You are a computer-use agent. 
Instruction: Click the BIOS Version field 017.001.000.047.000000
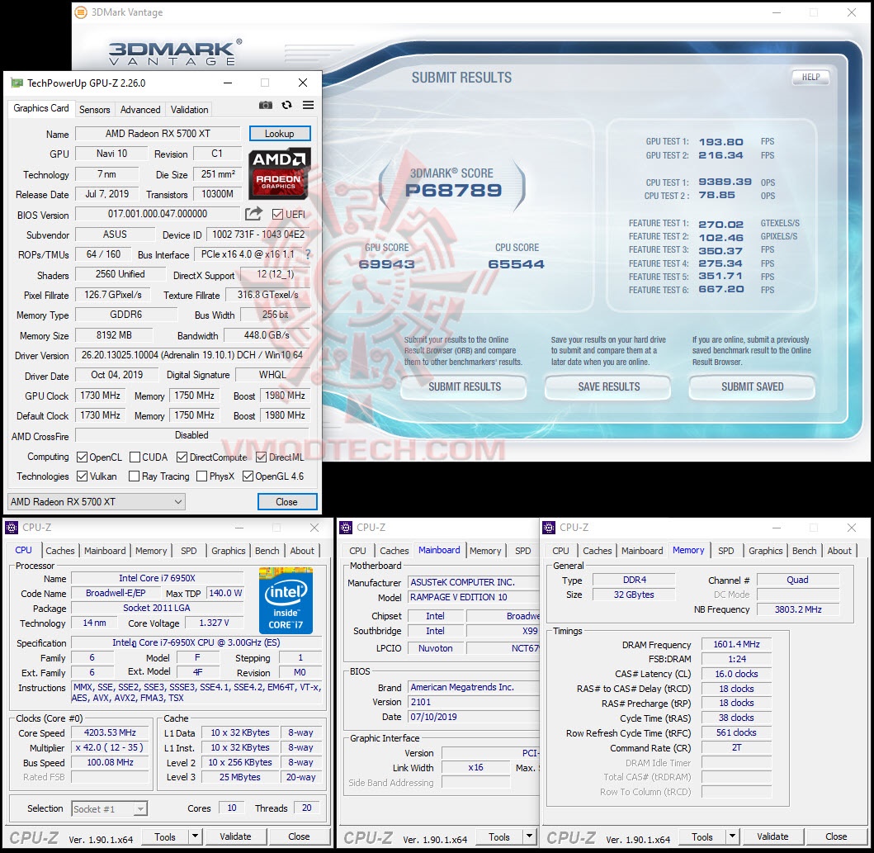(158, 214)
